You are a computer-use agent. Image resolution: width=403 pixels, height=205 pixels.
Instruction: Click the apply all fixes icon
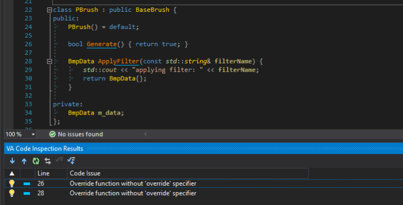pos(71,161)
